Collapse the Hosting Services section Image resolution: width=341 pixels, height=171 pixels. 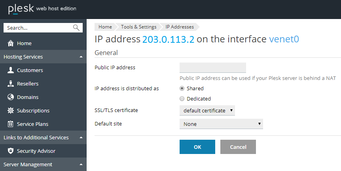pyautogui.click(x=81, y=57)
